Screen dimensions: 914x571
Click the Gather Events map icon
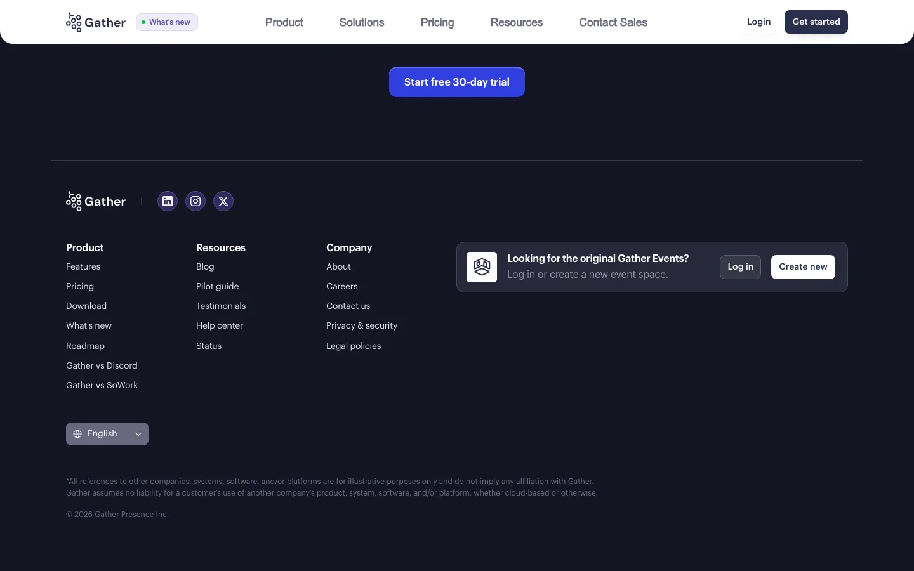482,267
